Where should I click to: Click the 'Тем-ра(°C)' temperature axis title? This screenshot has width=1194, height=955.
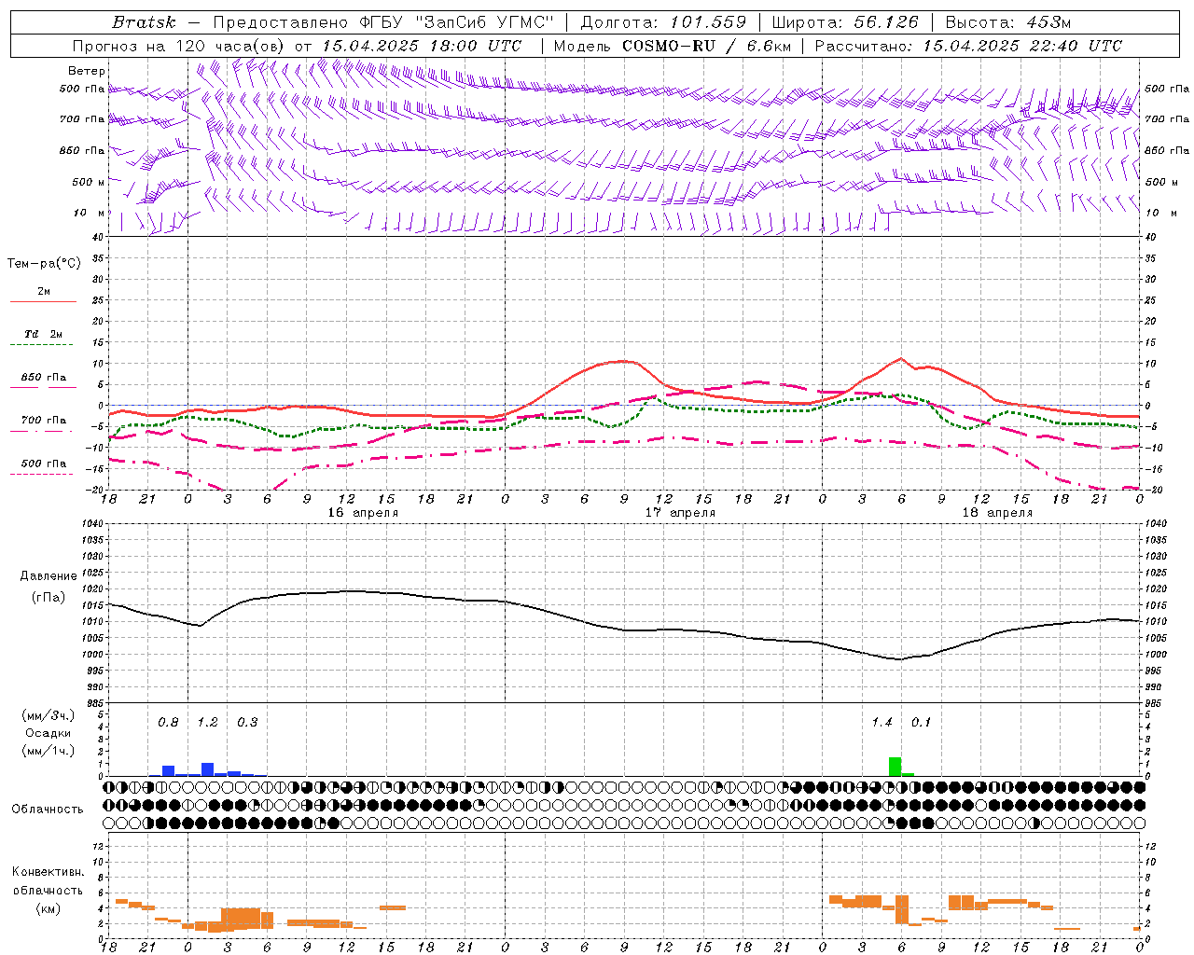point(44,264)
